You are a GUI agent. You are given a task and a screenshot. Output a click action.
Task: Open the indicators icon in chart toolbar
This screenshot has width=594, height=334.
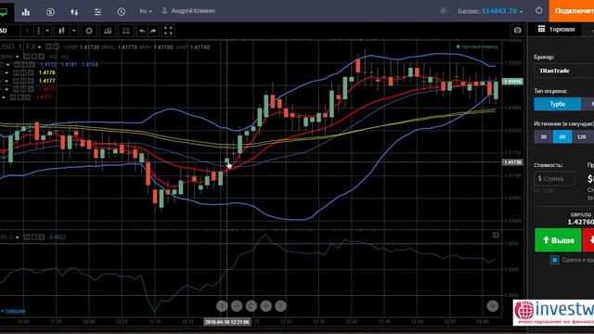pyautogui.click(x=108, y=31)
